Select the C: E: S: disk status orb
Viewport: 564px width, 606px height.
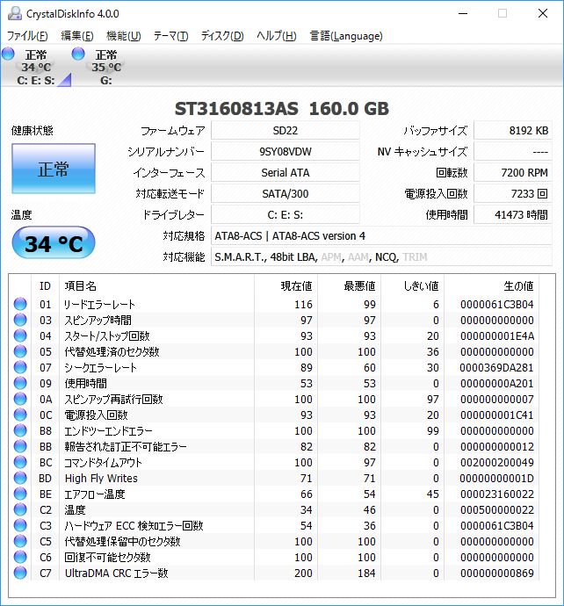8,54
